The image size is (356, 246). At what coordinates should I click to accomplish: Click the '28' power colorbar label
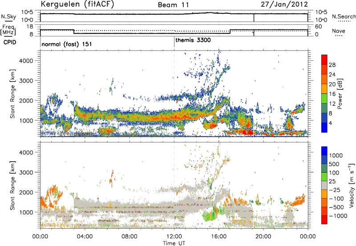[332, 65]
